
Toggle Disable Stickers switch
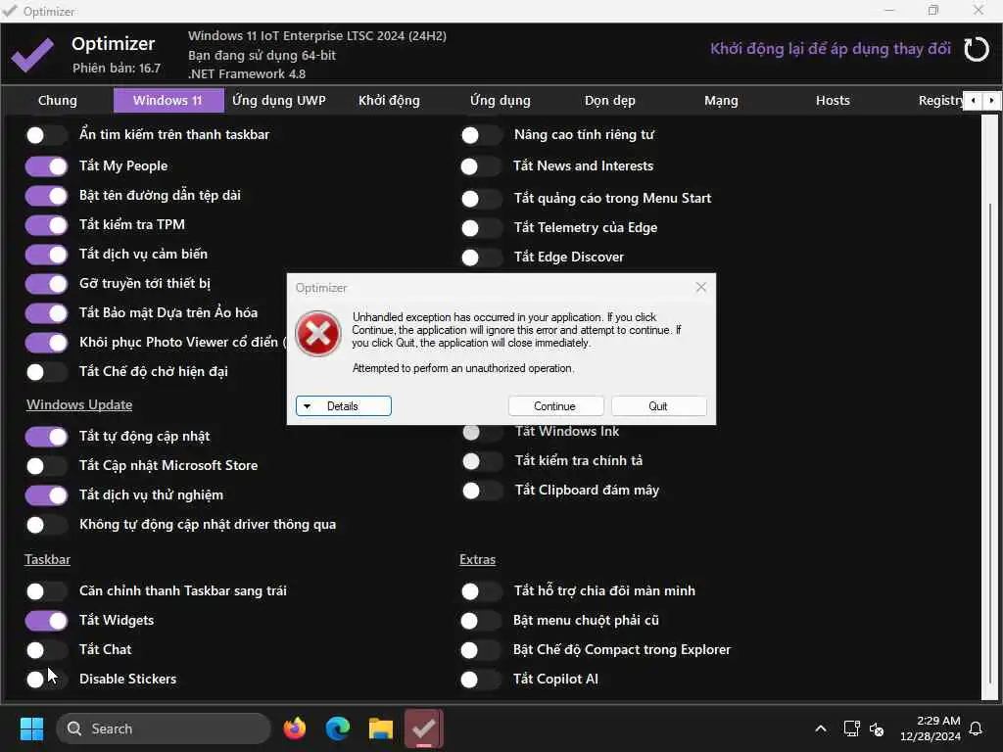pos(46,680)
